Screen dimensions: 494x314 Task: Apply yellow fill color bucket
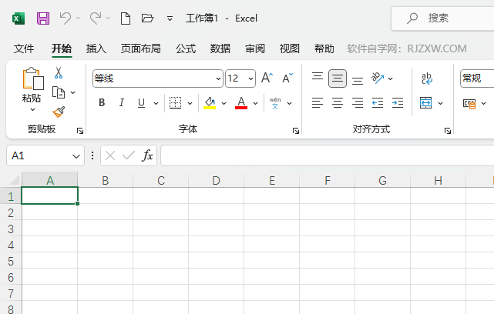point(210,102)
